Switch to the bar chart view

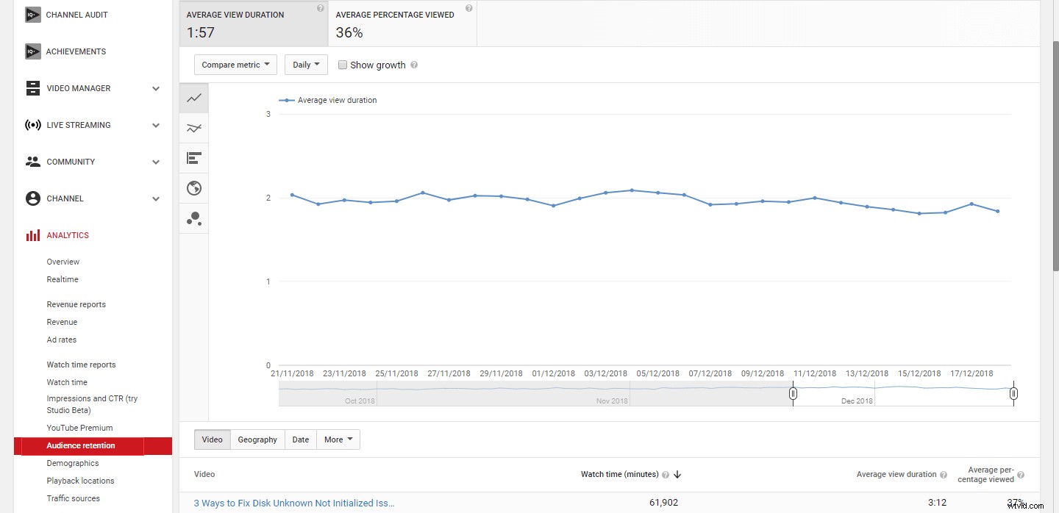click(x=193, y=157)
